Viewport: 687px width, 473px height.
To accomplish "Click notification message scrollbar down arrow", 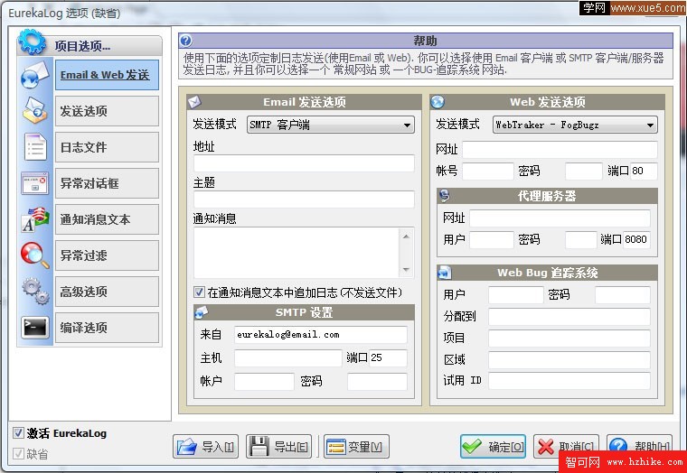I will tap(406, 269).
